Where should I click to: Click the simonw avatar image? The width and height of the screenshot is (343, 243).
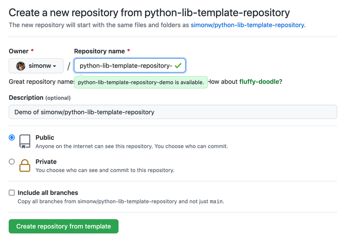pos(21,66)
